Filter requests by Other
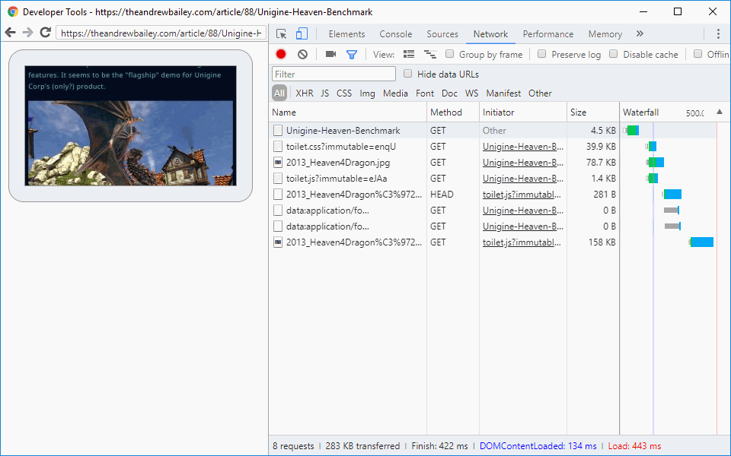 [540, 93]
